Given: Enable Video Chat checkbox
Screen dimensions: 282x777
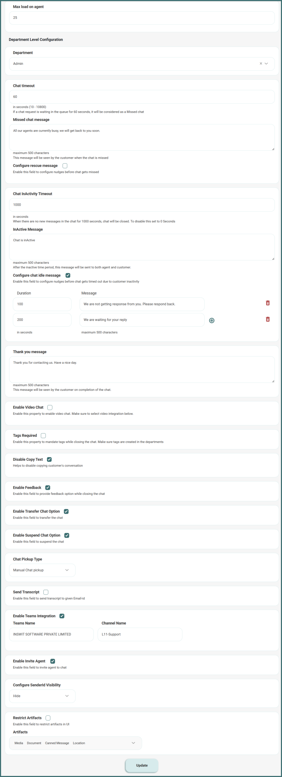Looking at the screenshot, I should point(50,408).
